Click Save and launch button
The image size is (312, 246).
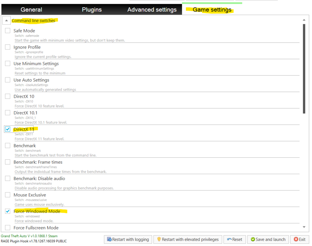coord(268,239)
